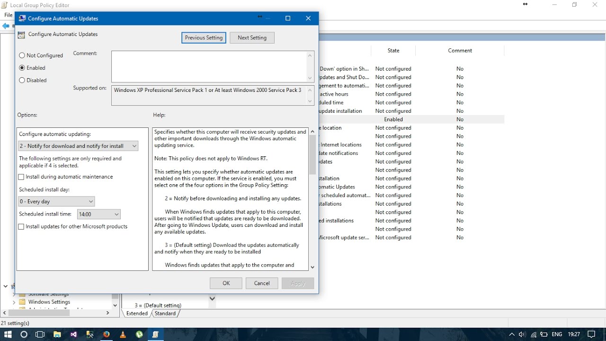Launch Visual Studio from the taskbar
The height and width of the screenshot is (341, 606).
pyautogui.click(x=73, y=334)
